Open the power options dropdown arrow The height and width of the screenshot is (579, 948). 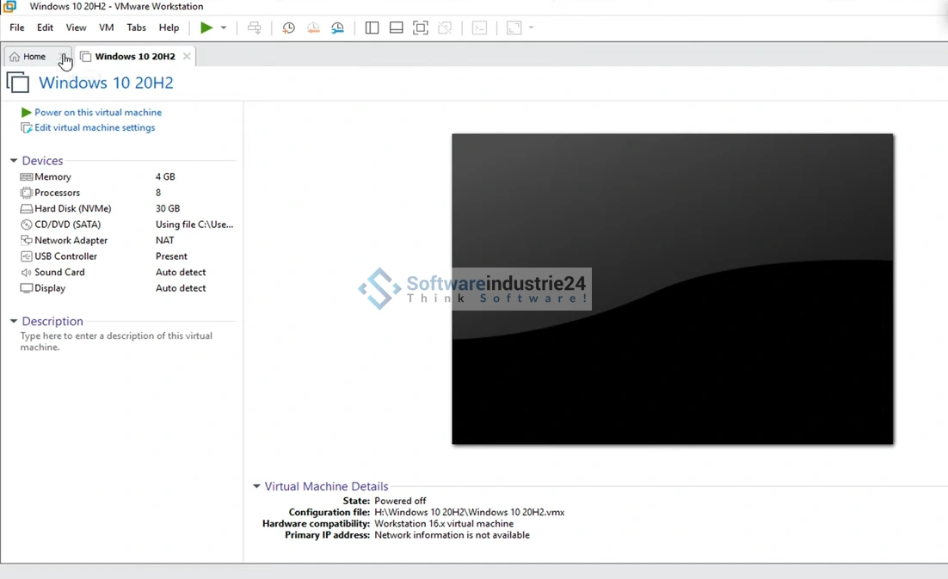[x=224, y=28]
